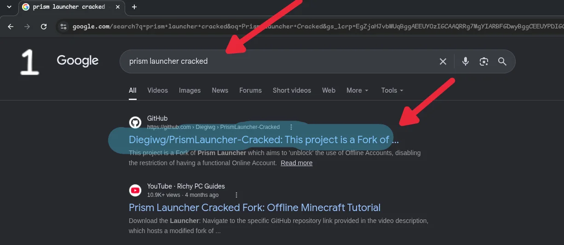
Task: Reload the current page
Action: 44,26
